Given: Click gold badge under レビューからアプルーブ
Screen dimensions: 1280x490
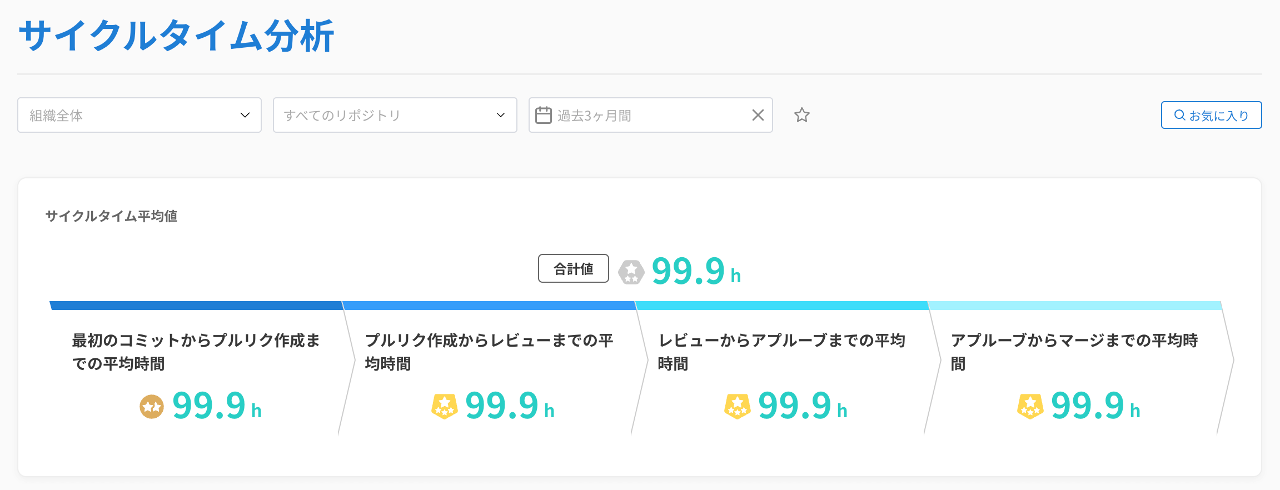Looking at the screenshot, I should point(738,407).
